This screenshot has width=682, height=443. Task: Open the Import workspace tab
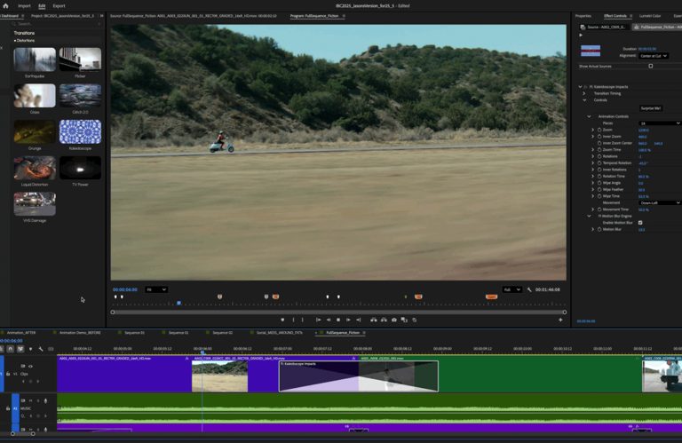click(24, 6)
